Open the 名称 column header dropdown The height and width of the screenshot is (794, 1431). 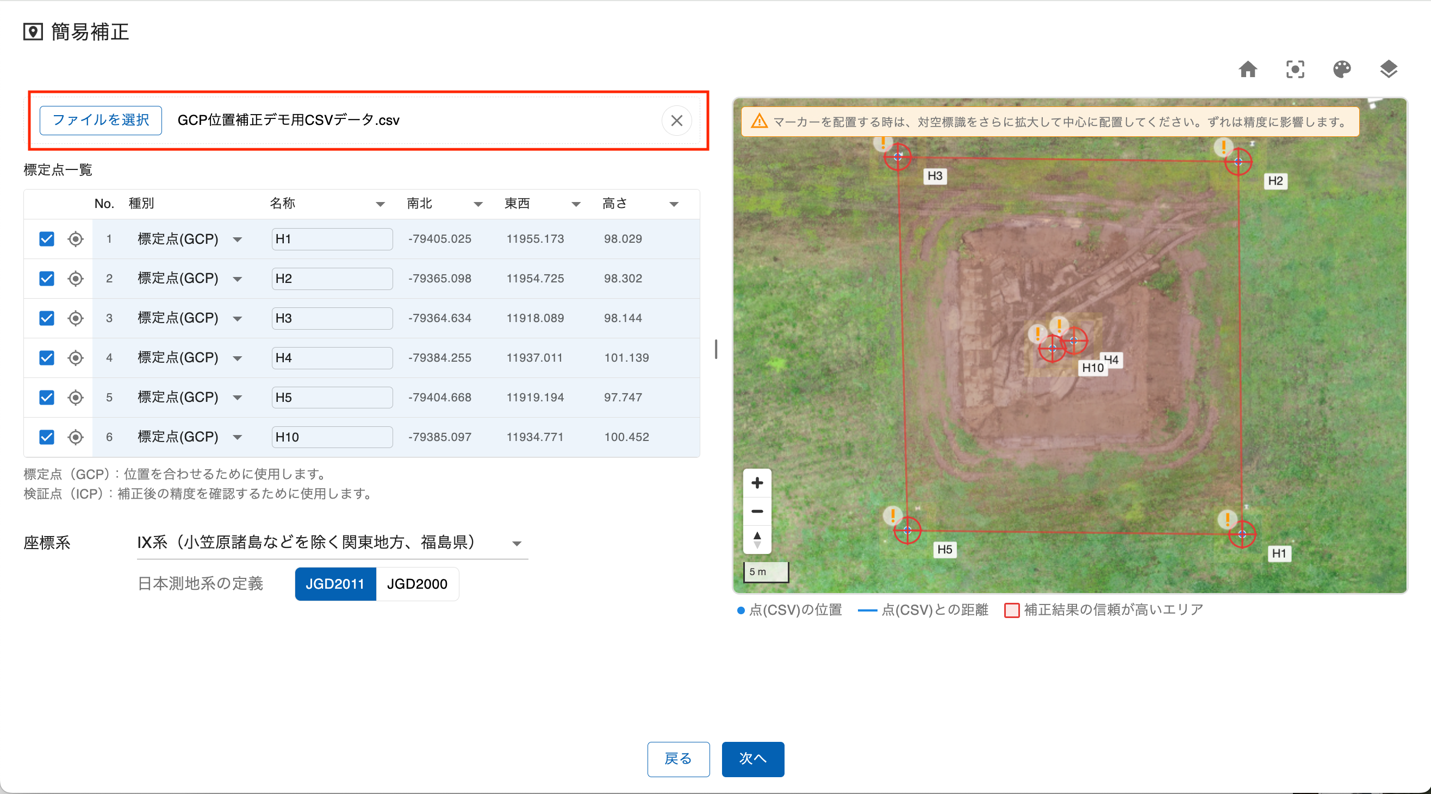point(380,204)
